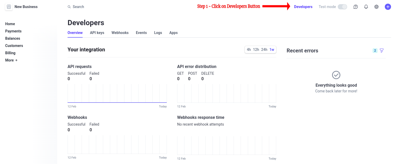
Task: Expand the More menu in sidebar
Action: [x=11, y=60]
